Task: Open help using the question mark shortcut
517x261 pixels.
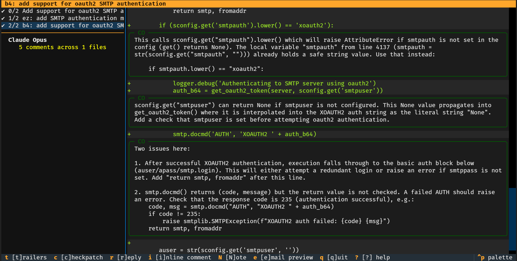Action: pyautogui.click(x=372, y=257)
